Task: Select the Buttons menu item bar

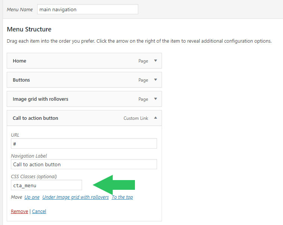Action: (x=84, y=80)
